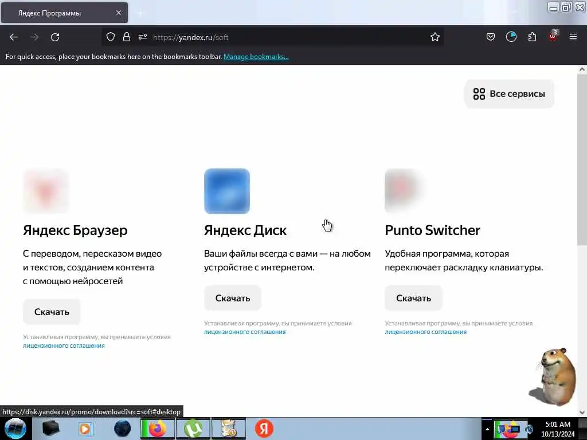The height and width of the screenshot is (440, 587).
Task: Open the installer package taskbar icon
Action: click(x=229, y=429)
